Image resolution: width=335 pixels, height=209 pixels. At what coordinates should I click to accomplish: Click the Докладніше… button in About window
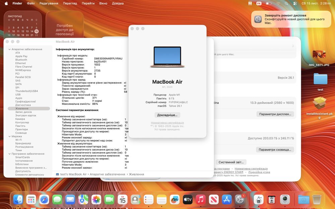167,115
